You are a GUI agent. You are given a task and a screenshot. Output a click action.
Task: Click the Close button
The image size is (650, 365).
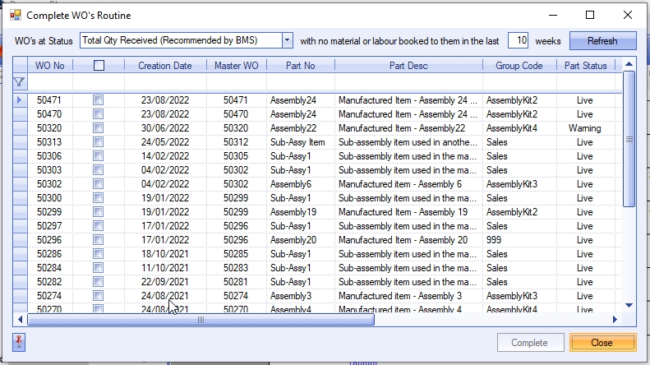pos(602,343)
